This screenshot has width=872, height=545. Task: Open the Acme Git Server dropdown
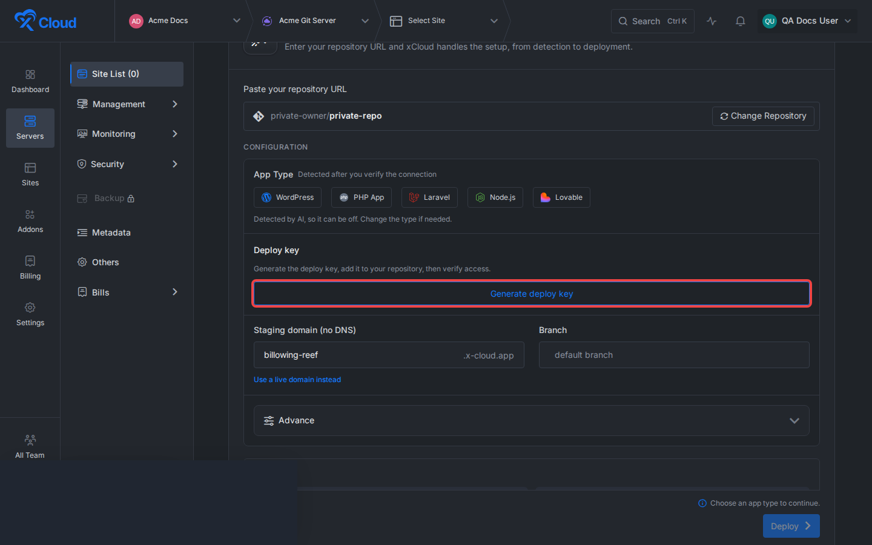click(x=315, y=21)
